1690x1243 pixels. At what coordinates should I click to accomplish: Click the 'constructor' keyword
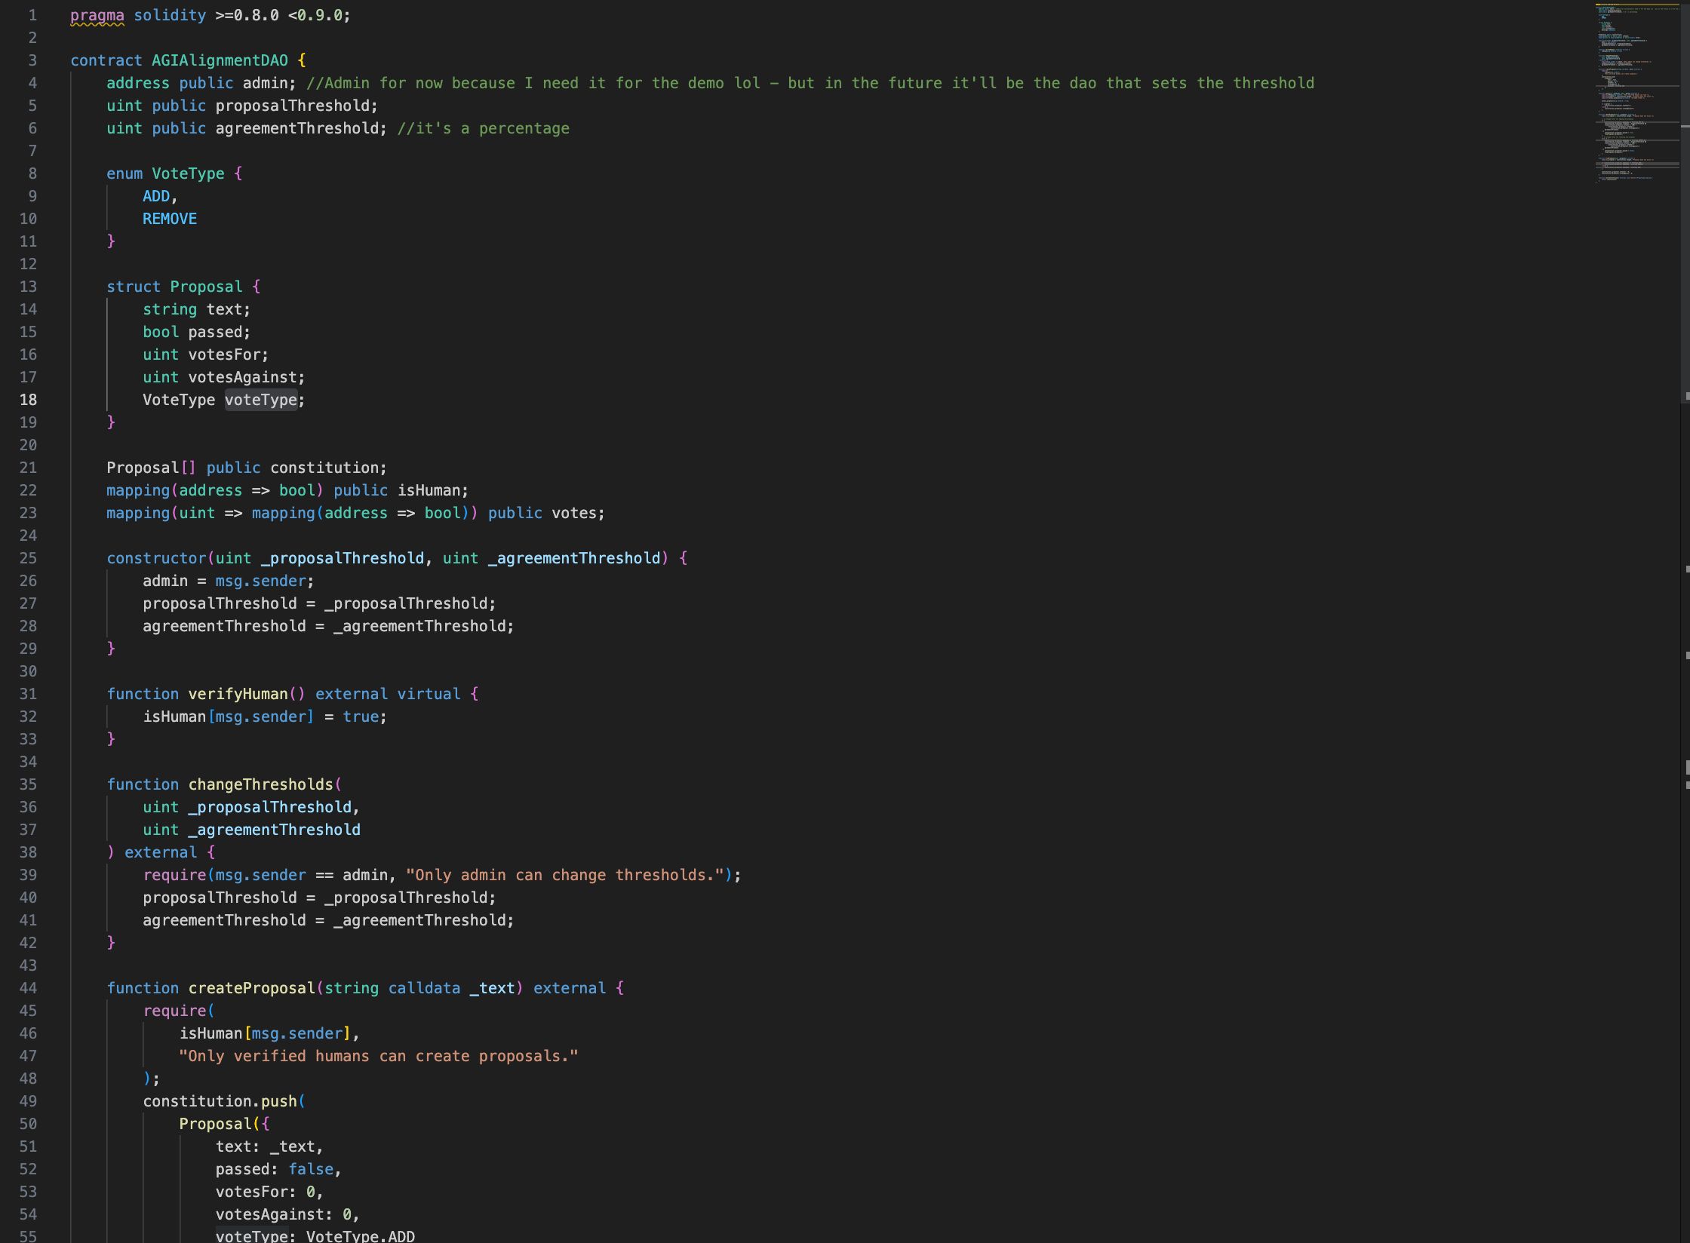pyautogui.click(x=156, y=558)
